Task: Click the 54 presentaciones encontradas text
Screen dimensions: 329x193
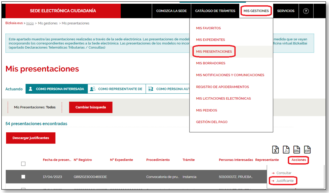Action: 36,124
